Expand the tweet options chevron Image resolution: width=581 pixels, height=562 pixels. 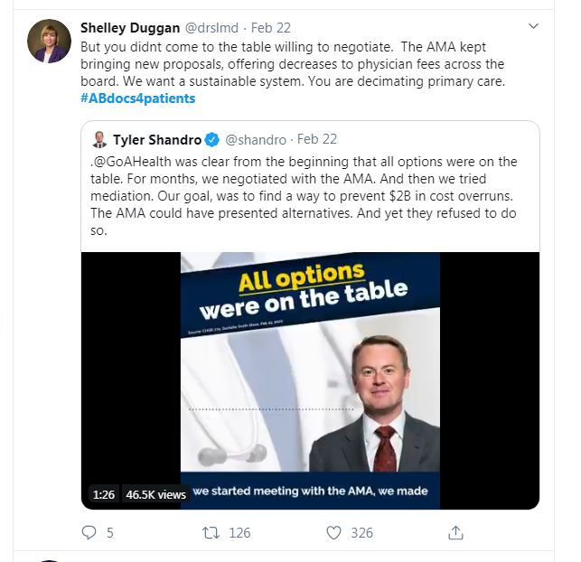click(x=533, y=26)
